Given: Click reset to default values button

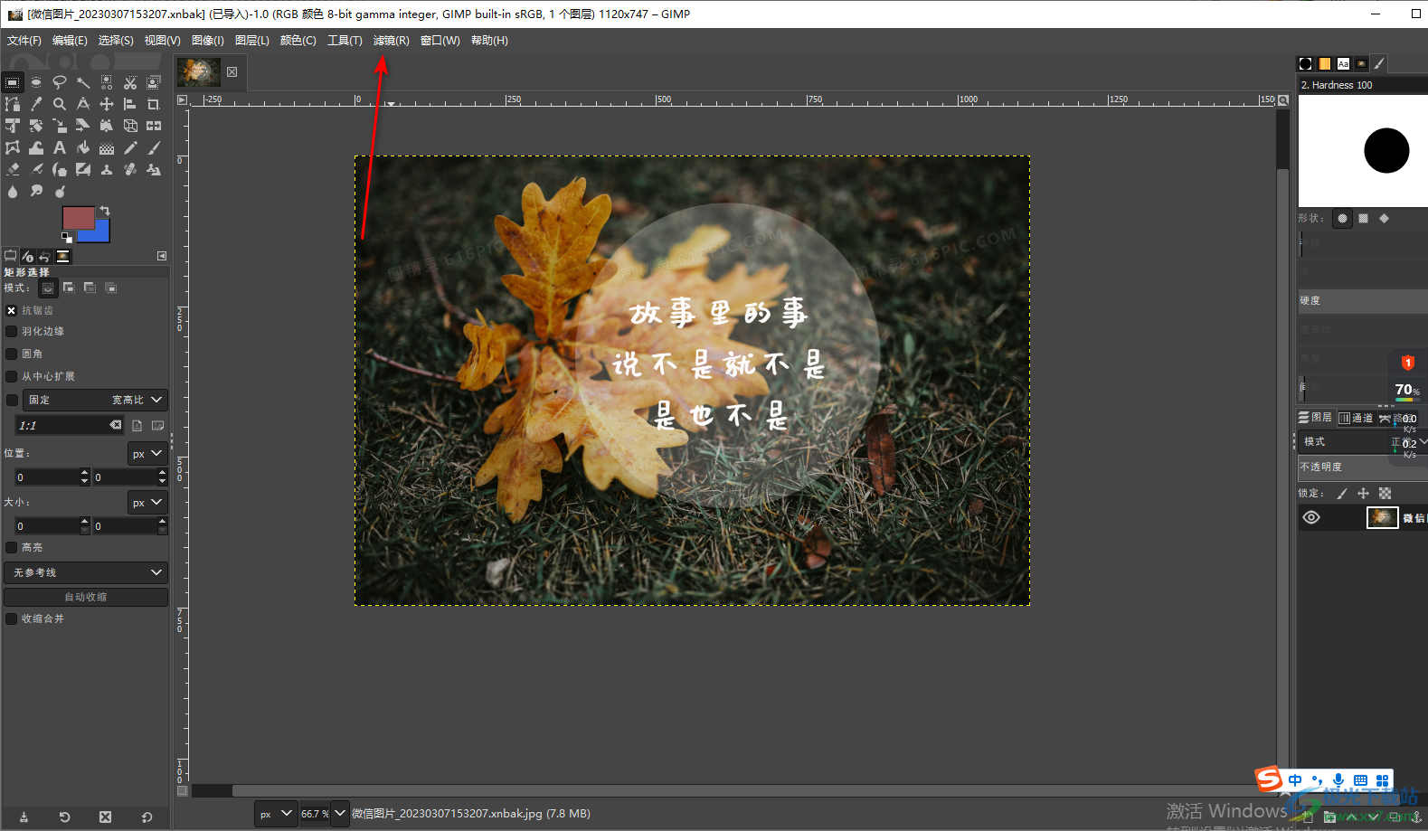Looking at the screenshot, I should pyautogui.click(x=147, y=817).
